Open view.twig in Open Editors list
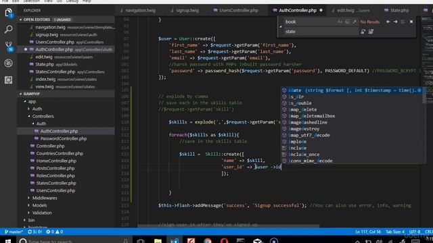 (66, 86)
